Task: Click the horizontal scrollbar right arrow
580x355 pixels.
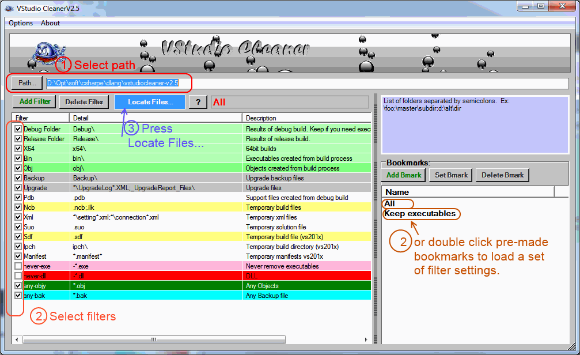Action: pyautogui.click(x=366, y=339)
